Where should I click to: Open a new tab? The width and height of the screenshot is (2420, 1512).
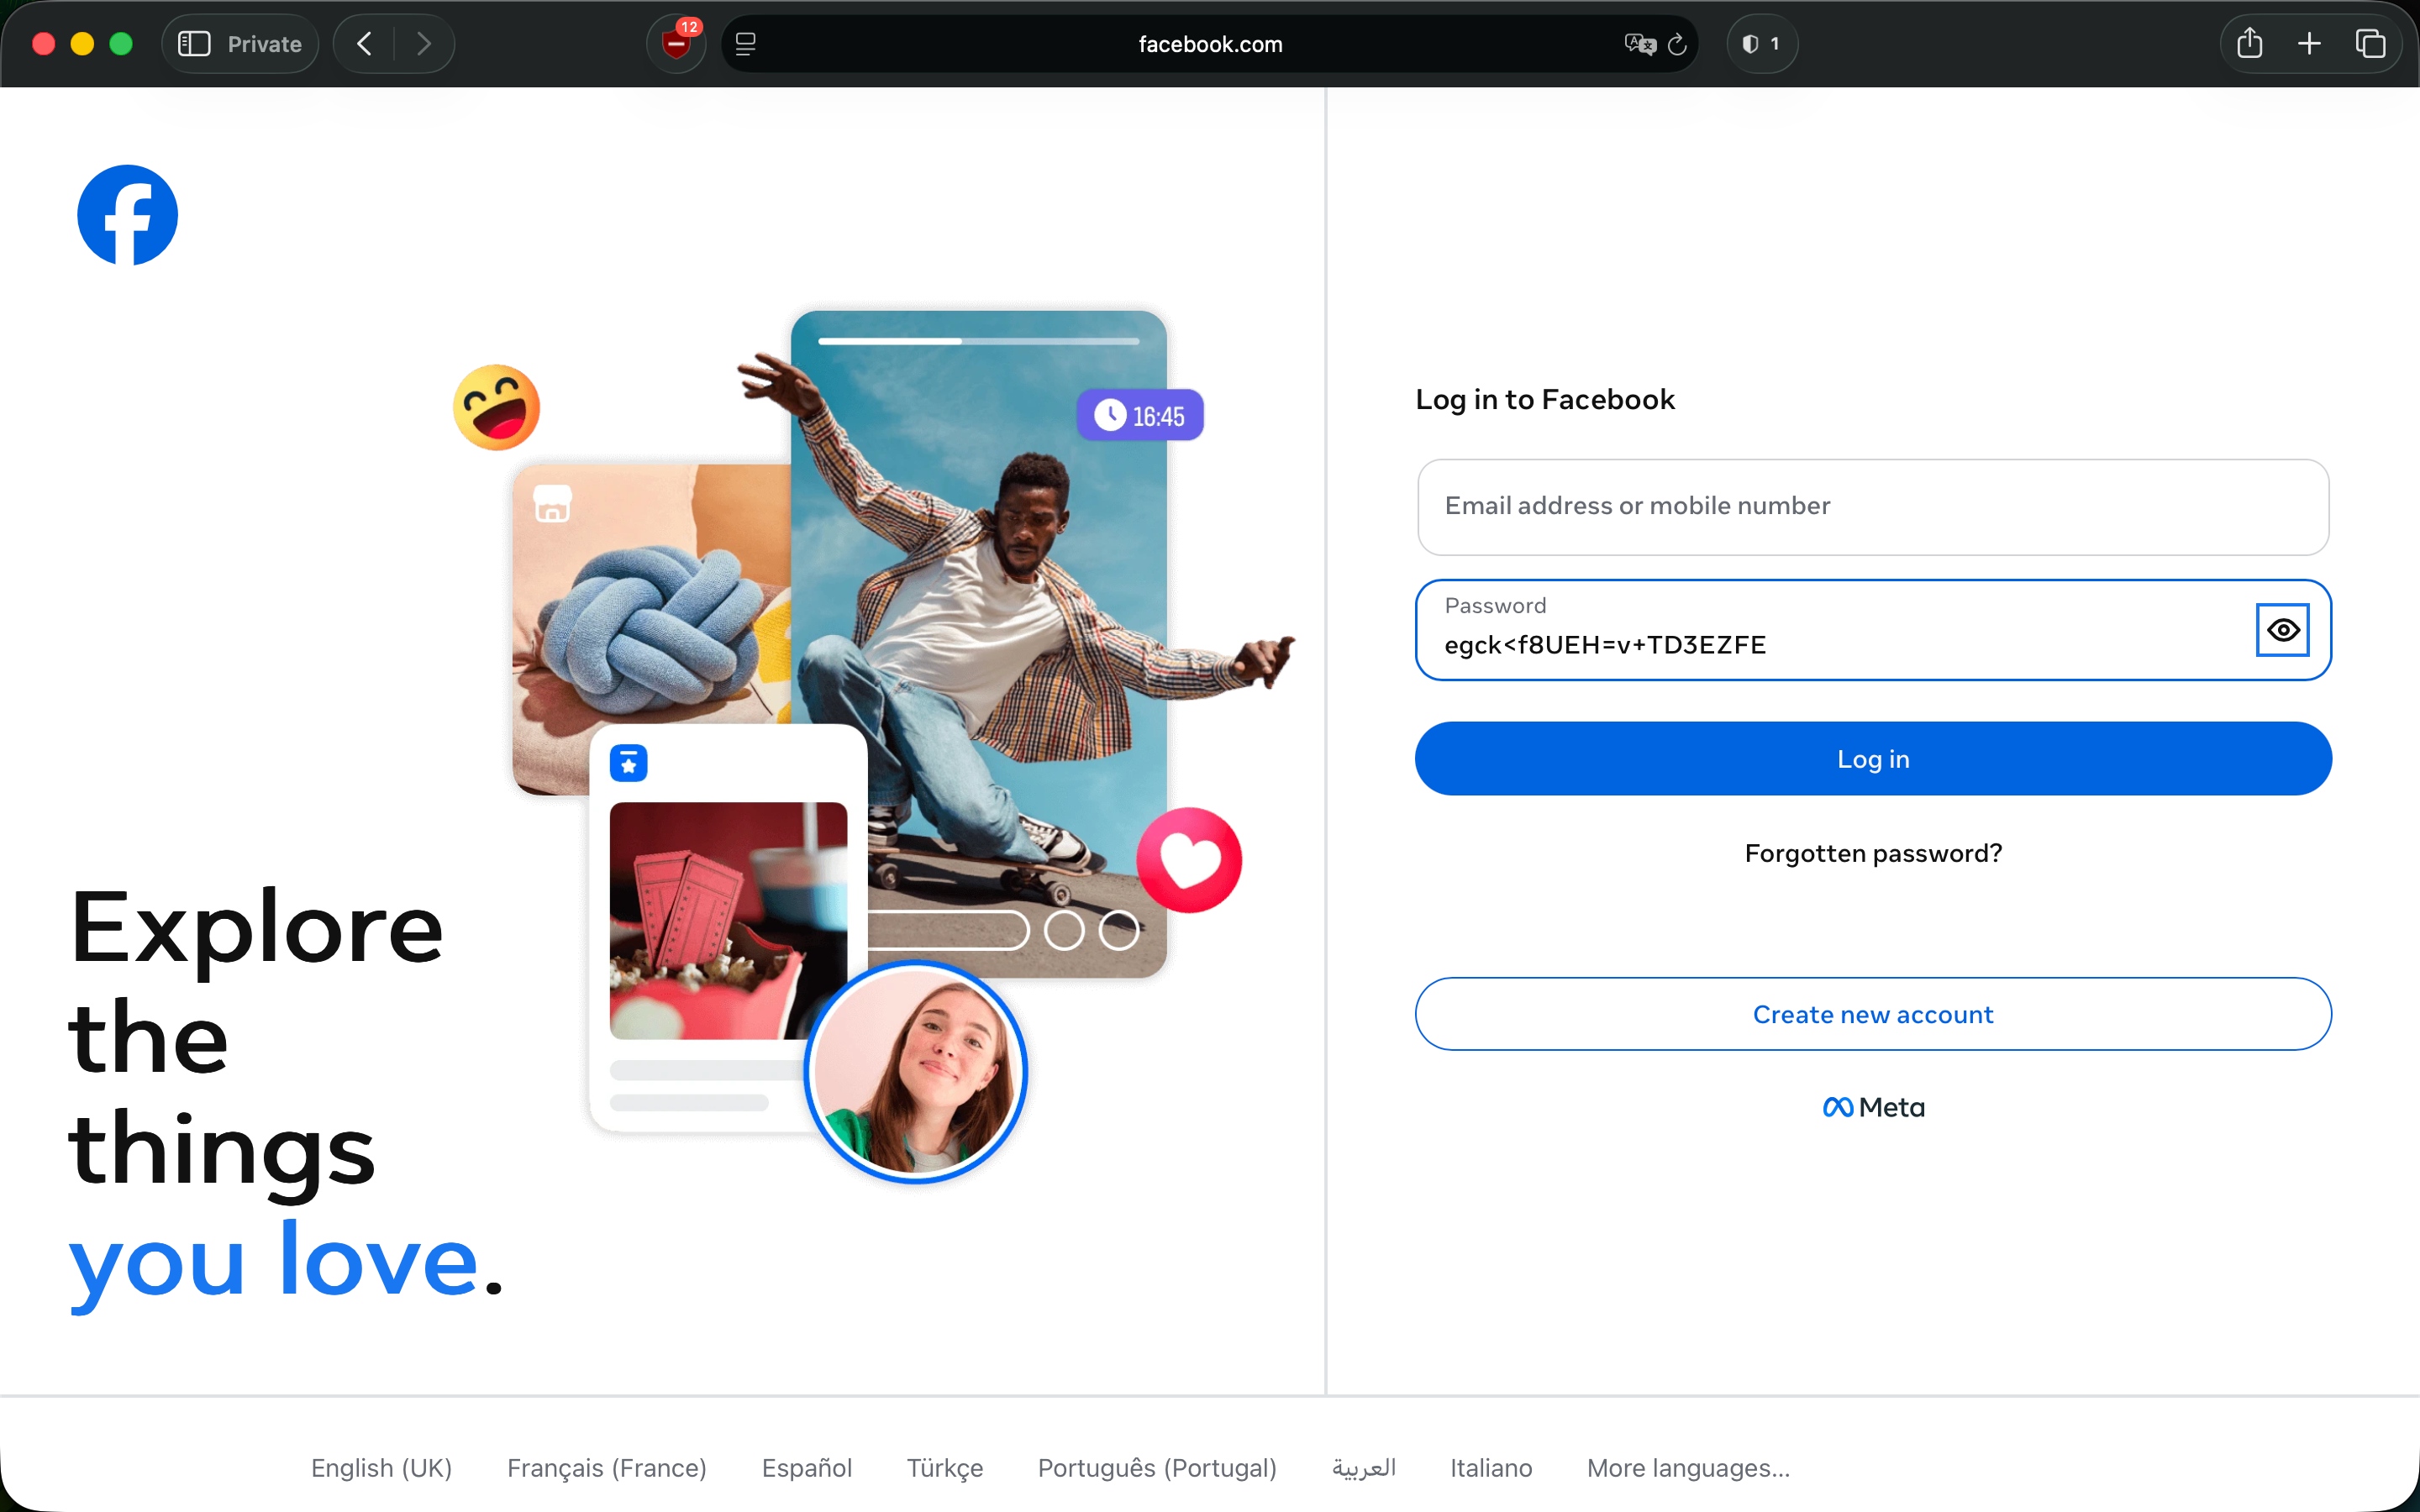(2309, 44)
